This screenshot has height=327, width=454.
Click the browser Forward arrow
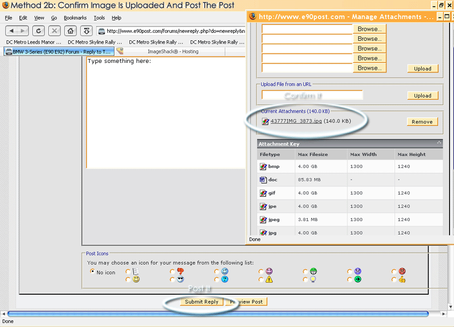(x=23, y=31)
